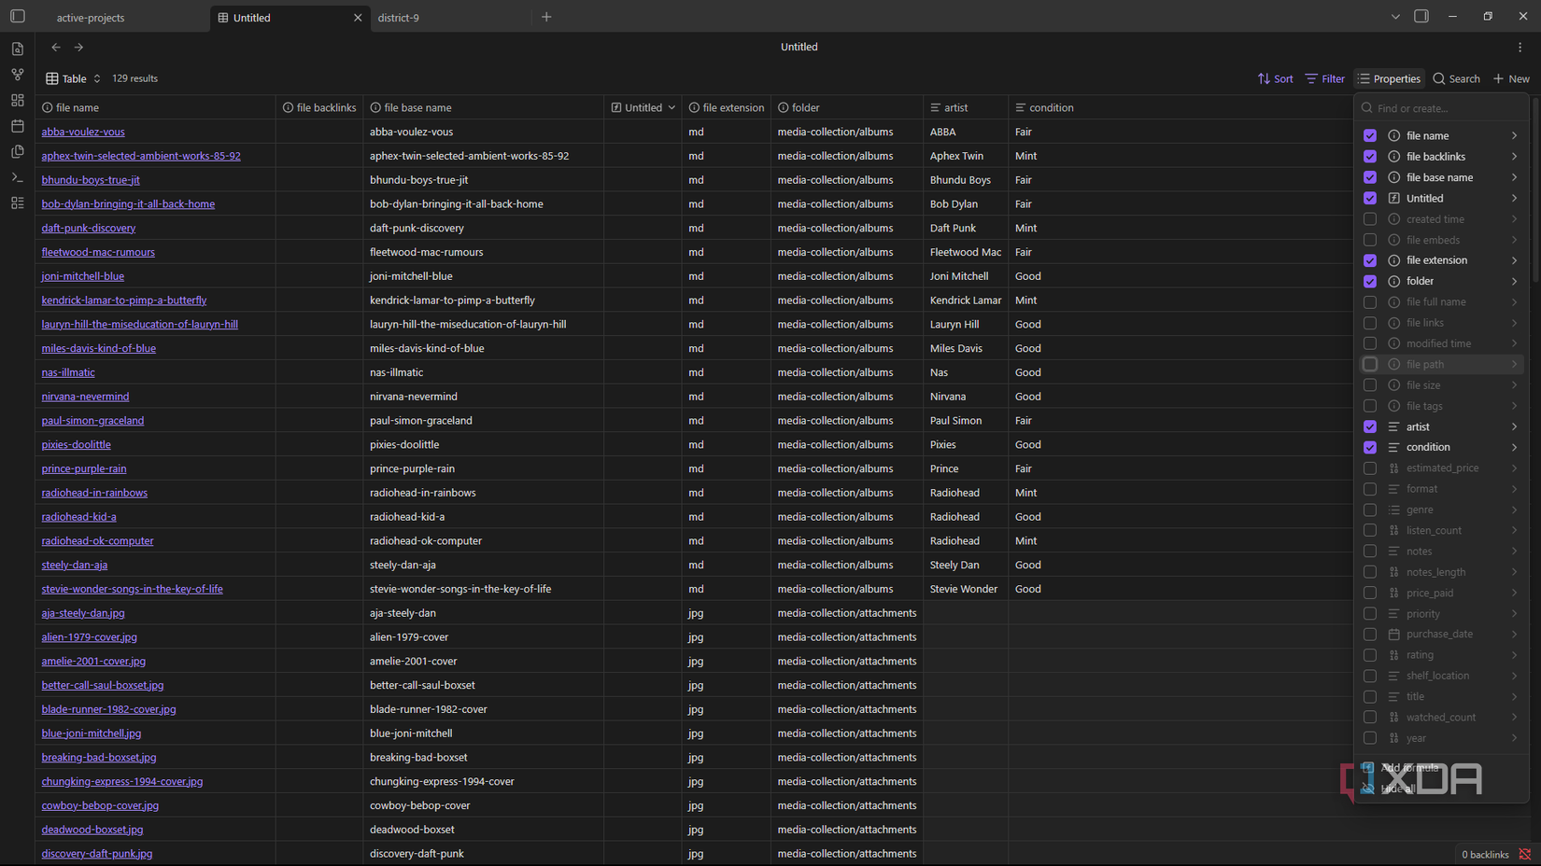Open the tab list dropdown chevron

[1395, 17]
